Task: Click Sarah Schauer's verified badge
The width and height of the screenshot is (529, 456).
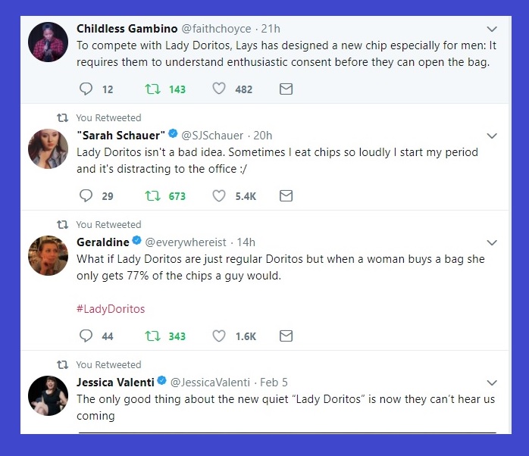Action: pos(173,135)
